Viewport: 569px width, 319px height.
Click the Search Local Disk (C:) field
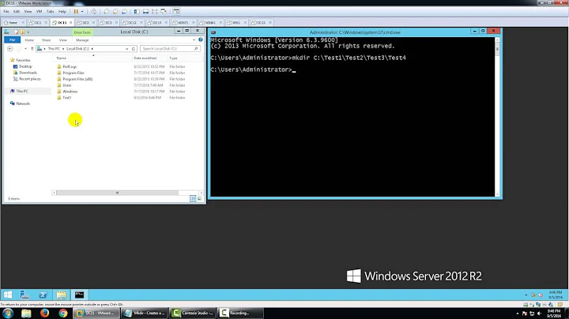pyautogui.click(x=170, y=49)
